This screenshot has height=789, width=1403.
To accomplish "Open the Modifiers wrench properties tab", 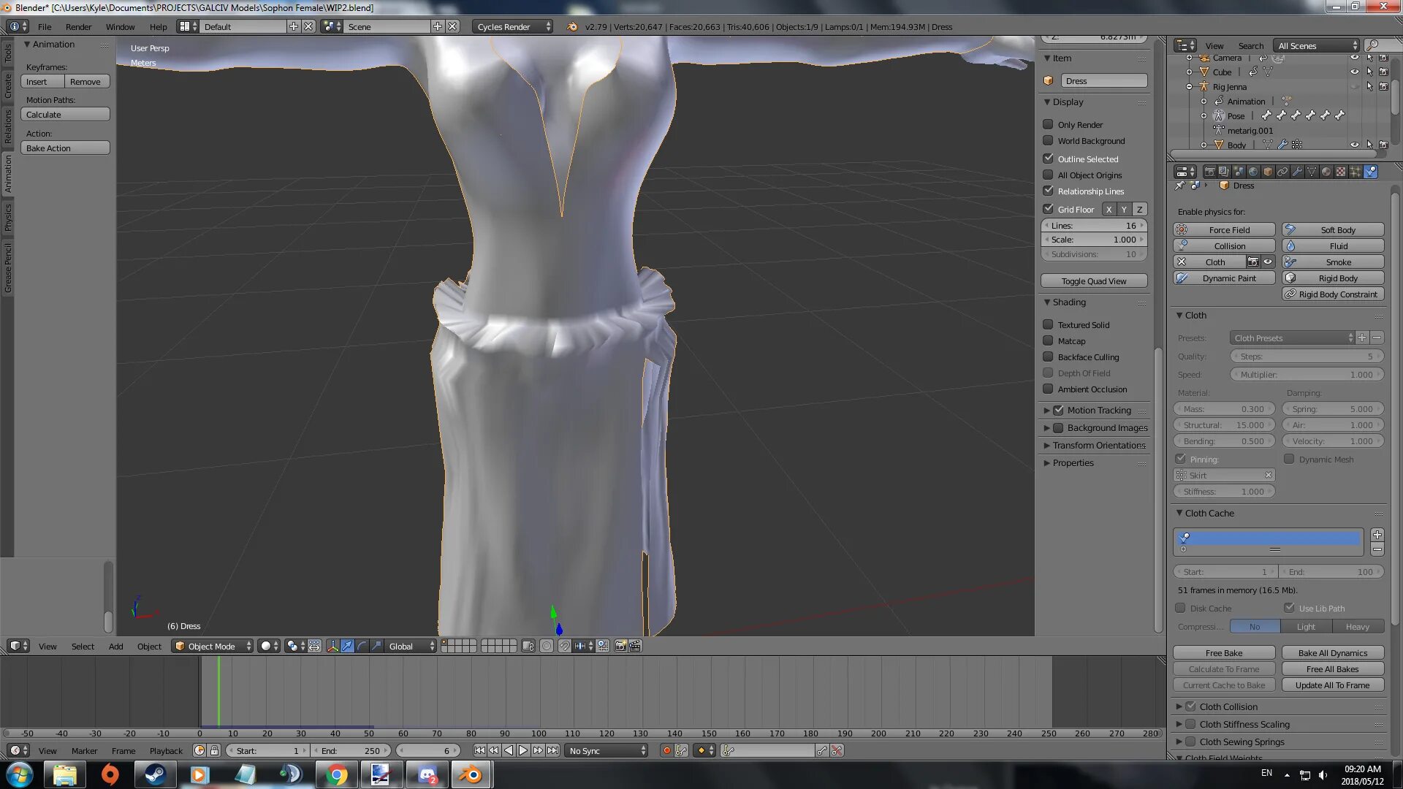I will point(1297,172).
